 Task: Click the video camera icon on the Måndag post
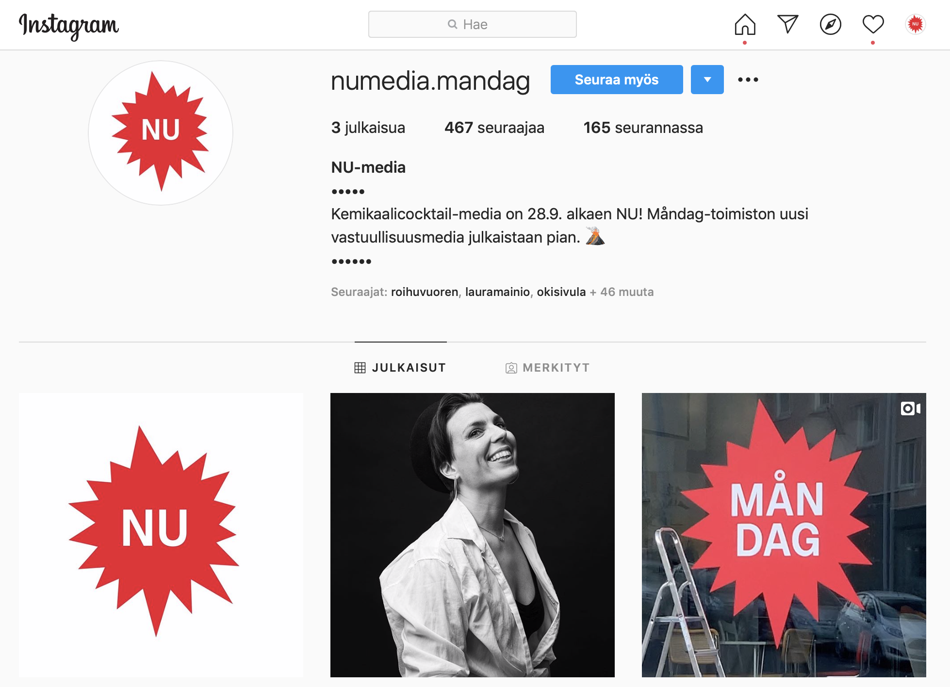[910, 409]
